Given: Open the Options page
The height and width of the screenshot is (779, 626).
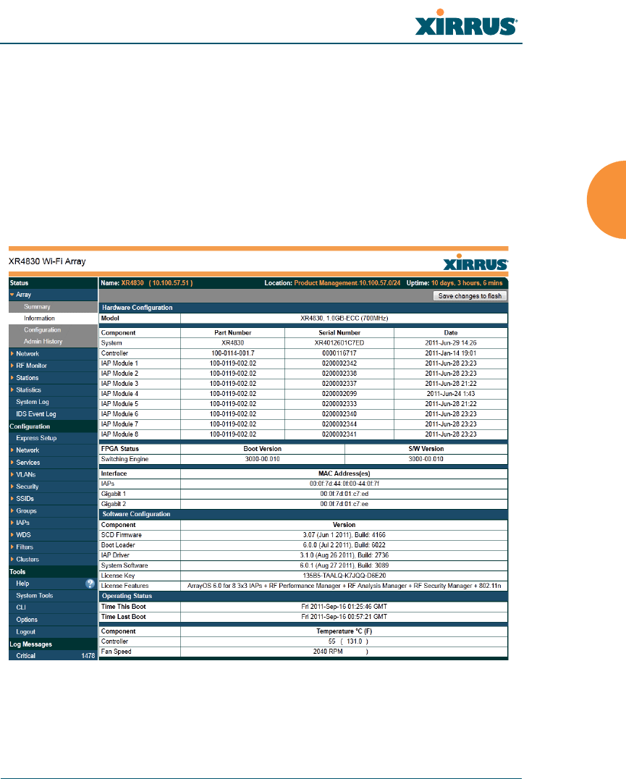Looking at the screenshot, I should click(x=27, y=620).
